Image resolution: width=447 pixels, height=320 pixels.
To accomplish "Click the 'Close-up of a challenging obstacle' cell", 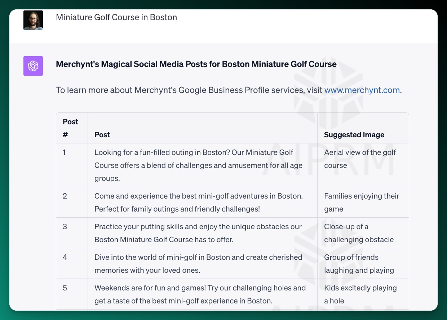I will click(x=359, y=233).
